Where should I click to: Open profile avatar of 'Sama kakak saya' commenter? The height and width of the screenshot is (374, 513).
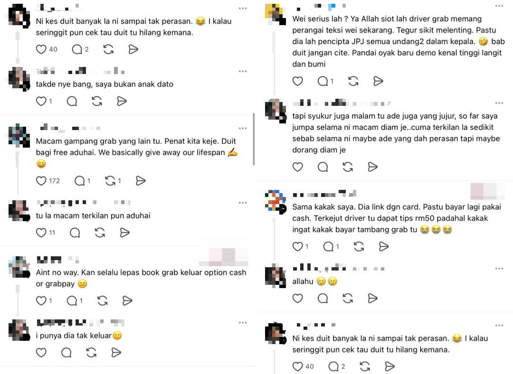(x=275, y=201)
